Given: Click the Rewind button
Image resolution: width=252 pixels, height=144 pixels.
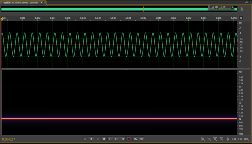Looking at the screenshot, I should click(110, 139).
